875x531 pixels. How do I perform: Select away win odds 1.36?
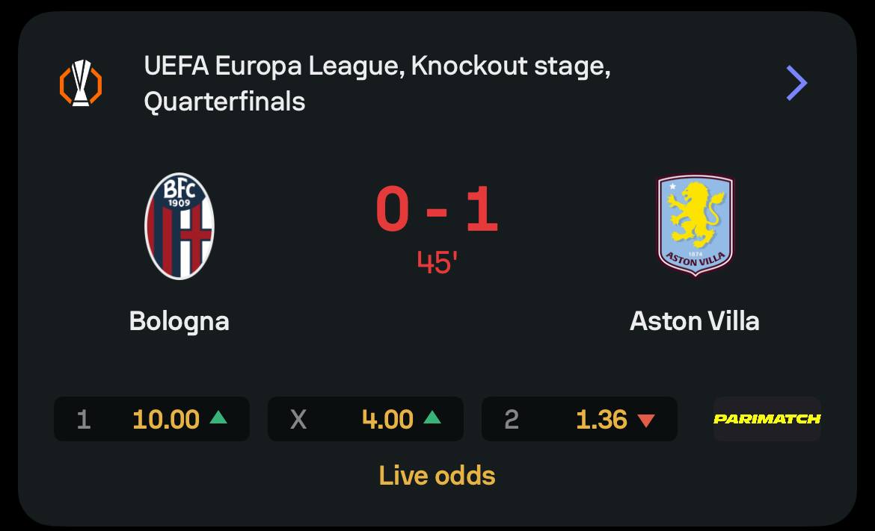[x=601, y=420]
